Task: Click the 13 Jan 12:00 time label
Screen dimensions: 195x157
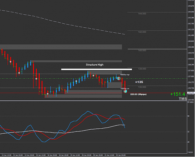Action: click(x=7, y=155)
